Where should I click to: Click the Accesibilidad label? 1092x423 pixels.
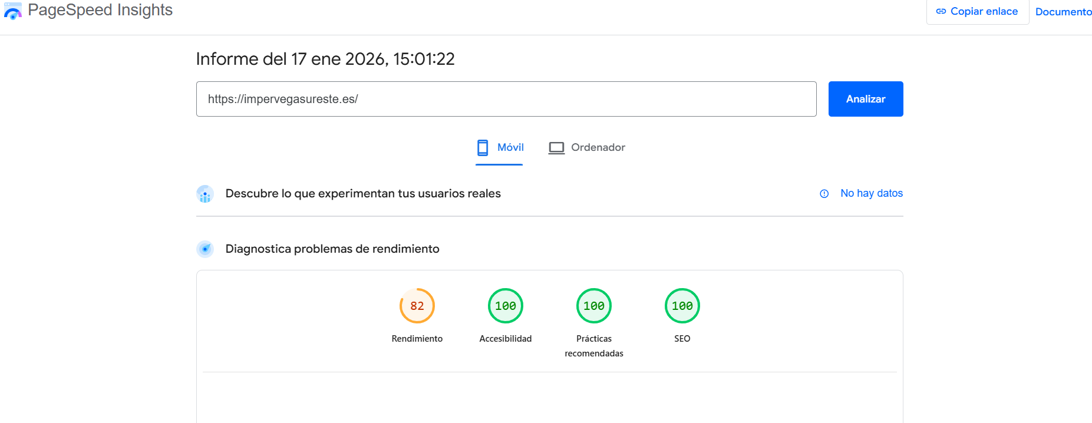point(506,339)
